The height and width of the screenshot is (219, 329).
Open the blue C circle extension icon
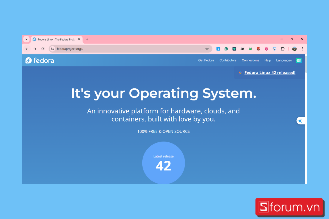274,49
